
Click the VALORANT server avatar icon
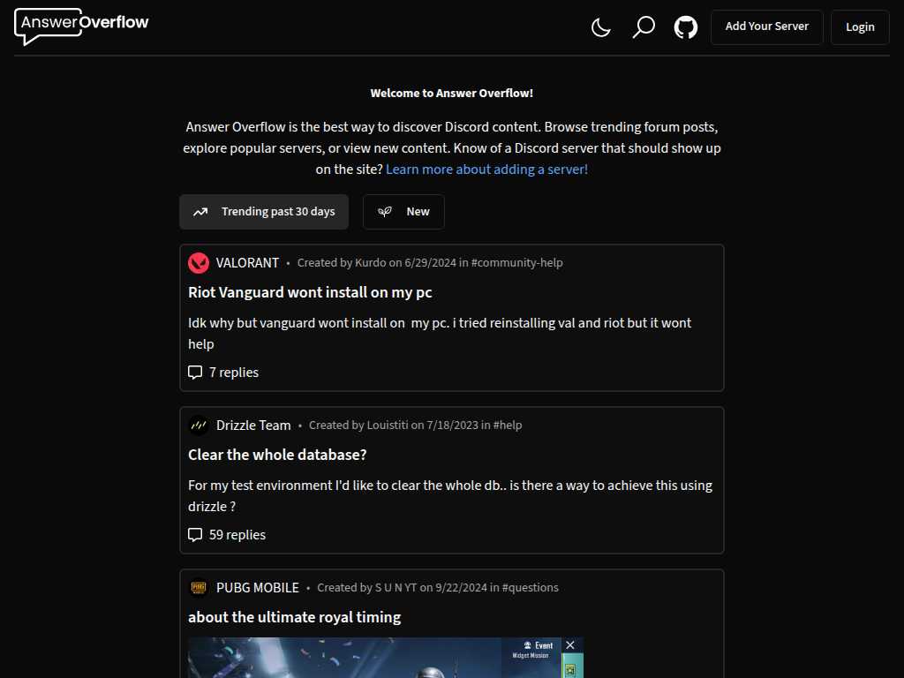point(199,263)
